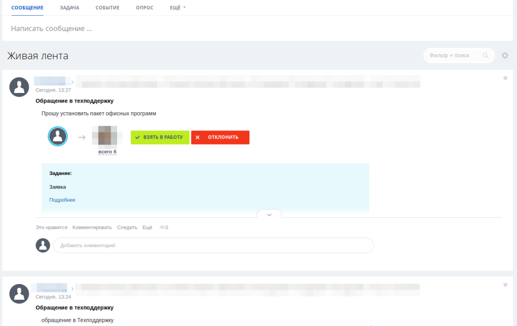Open the feed settings gear icon
Image resolution: width=517 pixels, height=326 pixels.
pyautogui.click(x=505, y=56)
